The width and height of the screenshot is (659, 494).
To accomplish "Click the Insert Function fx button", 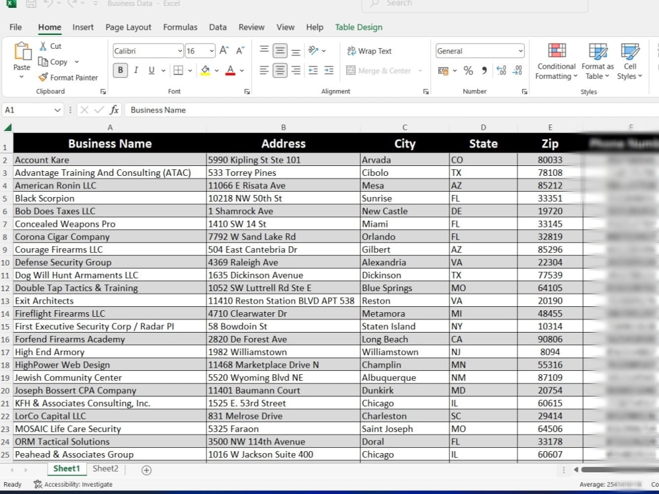I will [114, 110].
